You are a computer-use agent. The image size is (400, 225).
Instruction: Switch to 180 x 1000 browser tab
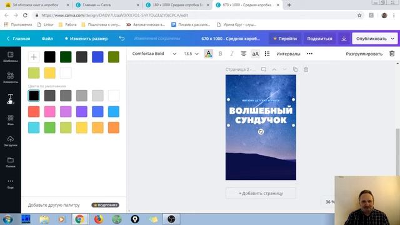click(177, 5)
